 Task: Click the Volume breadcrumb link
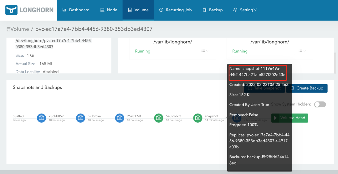[x=19, y=29]
